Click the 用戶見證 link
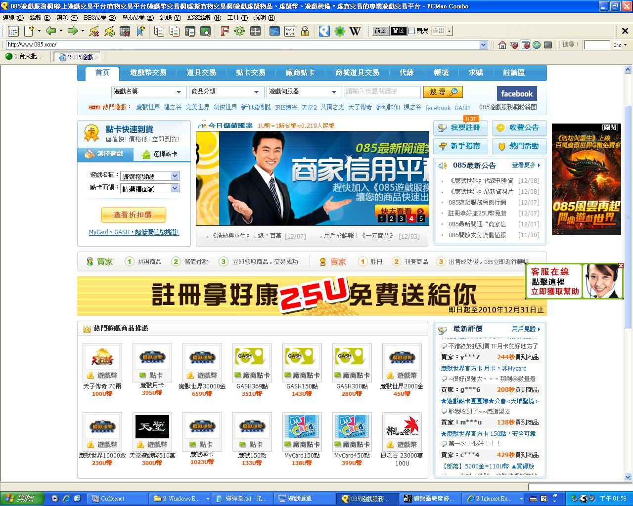The image size is (633, 506). pos(526,329)
